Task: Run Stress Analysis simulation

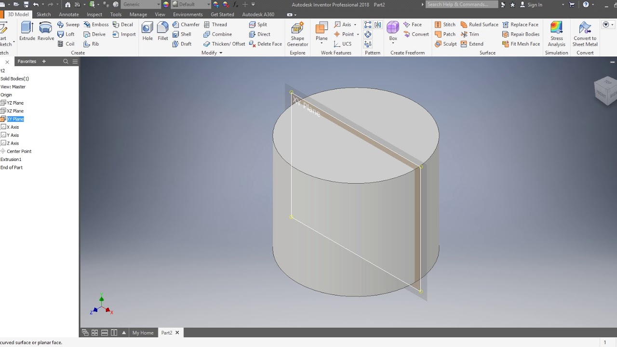Action: tap(556, 34)
